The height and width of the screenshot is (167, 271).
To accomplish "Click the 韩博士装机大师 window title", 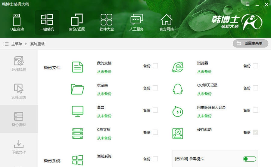I will (x=16, y=4).
